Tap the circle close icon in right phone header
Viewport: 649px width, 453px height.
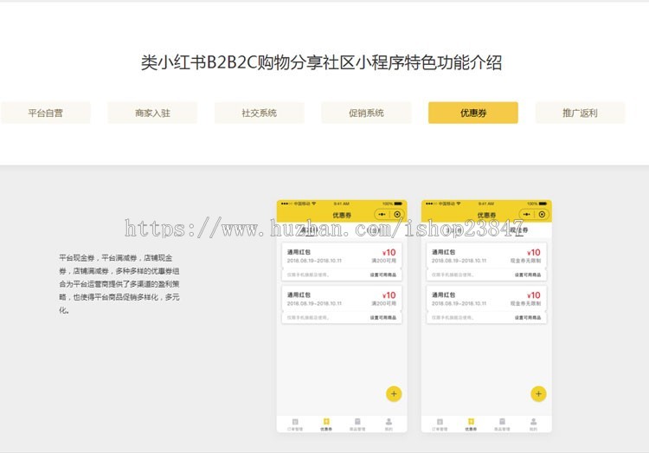click(x=542, y=214)
